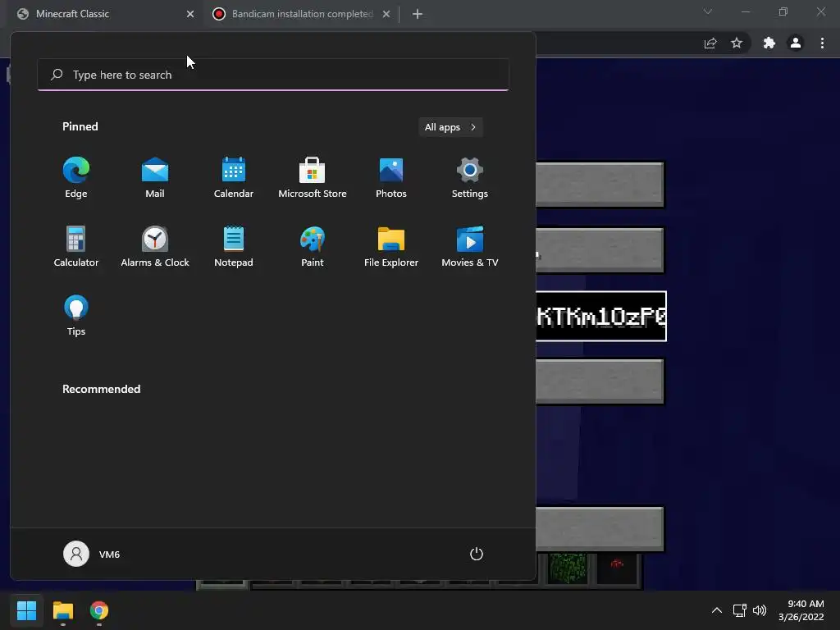Screen dimensions: 840x630
Task: Launch Movies & TV
Action: [x=470, y=246]
